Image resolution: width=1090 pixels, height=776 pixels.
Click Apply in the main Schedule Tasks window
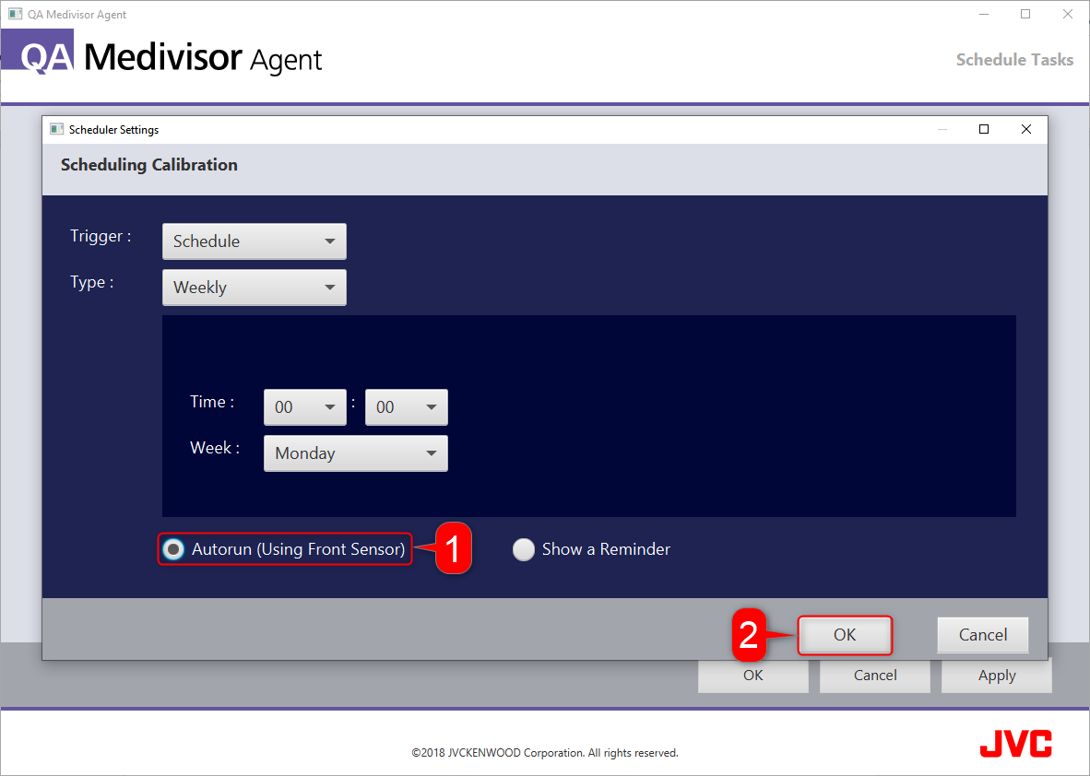(997, 676)
